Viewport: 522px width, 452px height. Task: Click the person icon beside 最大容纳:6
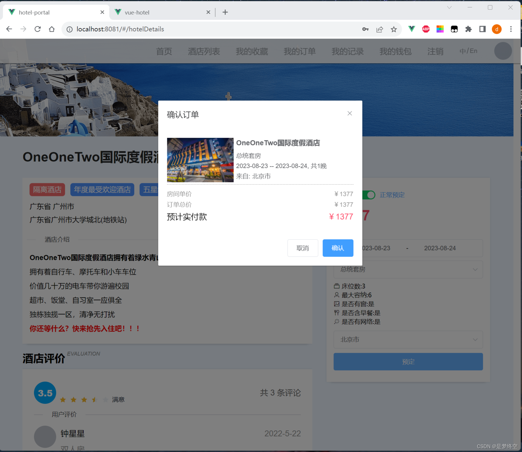click(336, 295)
